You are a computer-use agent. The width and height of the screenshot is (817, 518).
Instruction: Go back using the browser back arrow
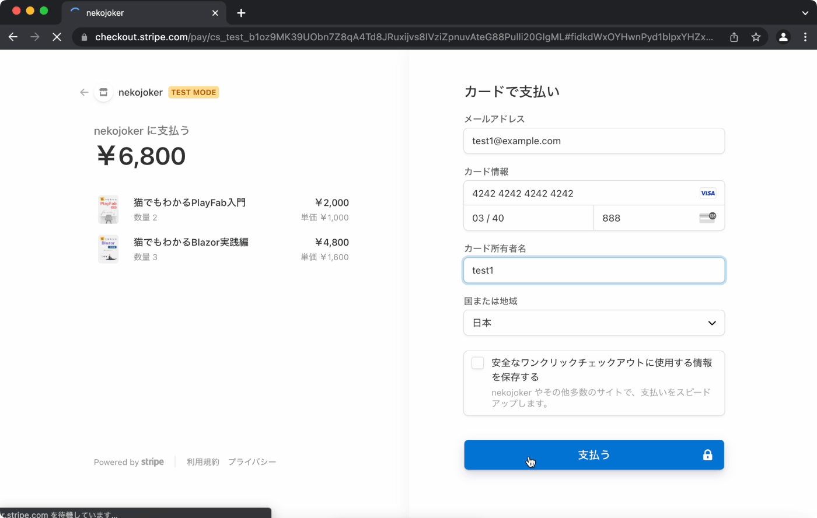click(x=13, y=37)
